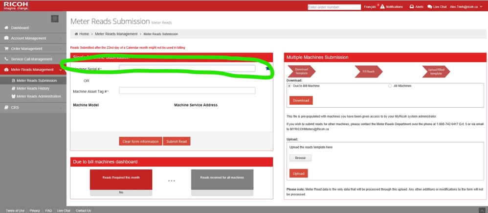This screenshot has width=488, height=213.
Task: Click the Meter Reads Administration users icon
Action: coord(13,97)
